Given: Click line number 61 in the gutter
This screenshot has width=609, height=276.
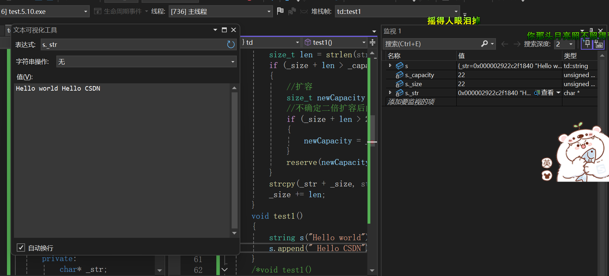Looking at the screenshot, I should click(198, 259).
